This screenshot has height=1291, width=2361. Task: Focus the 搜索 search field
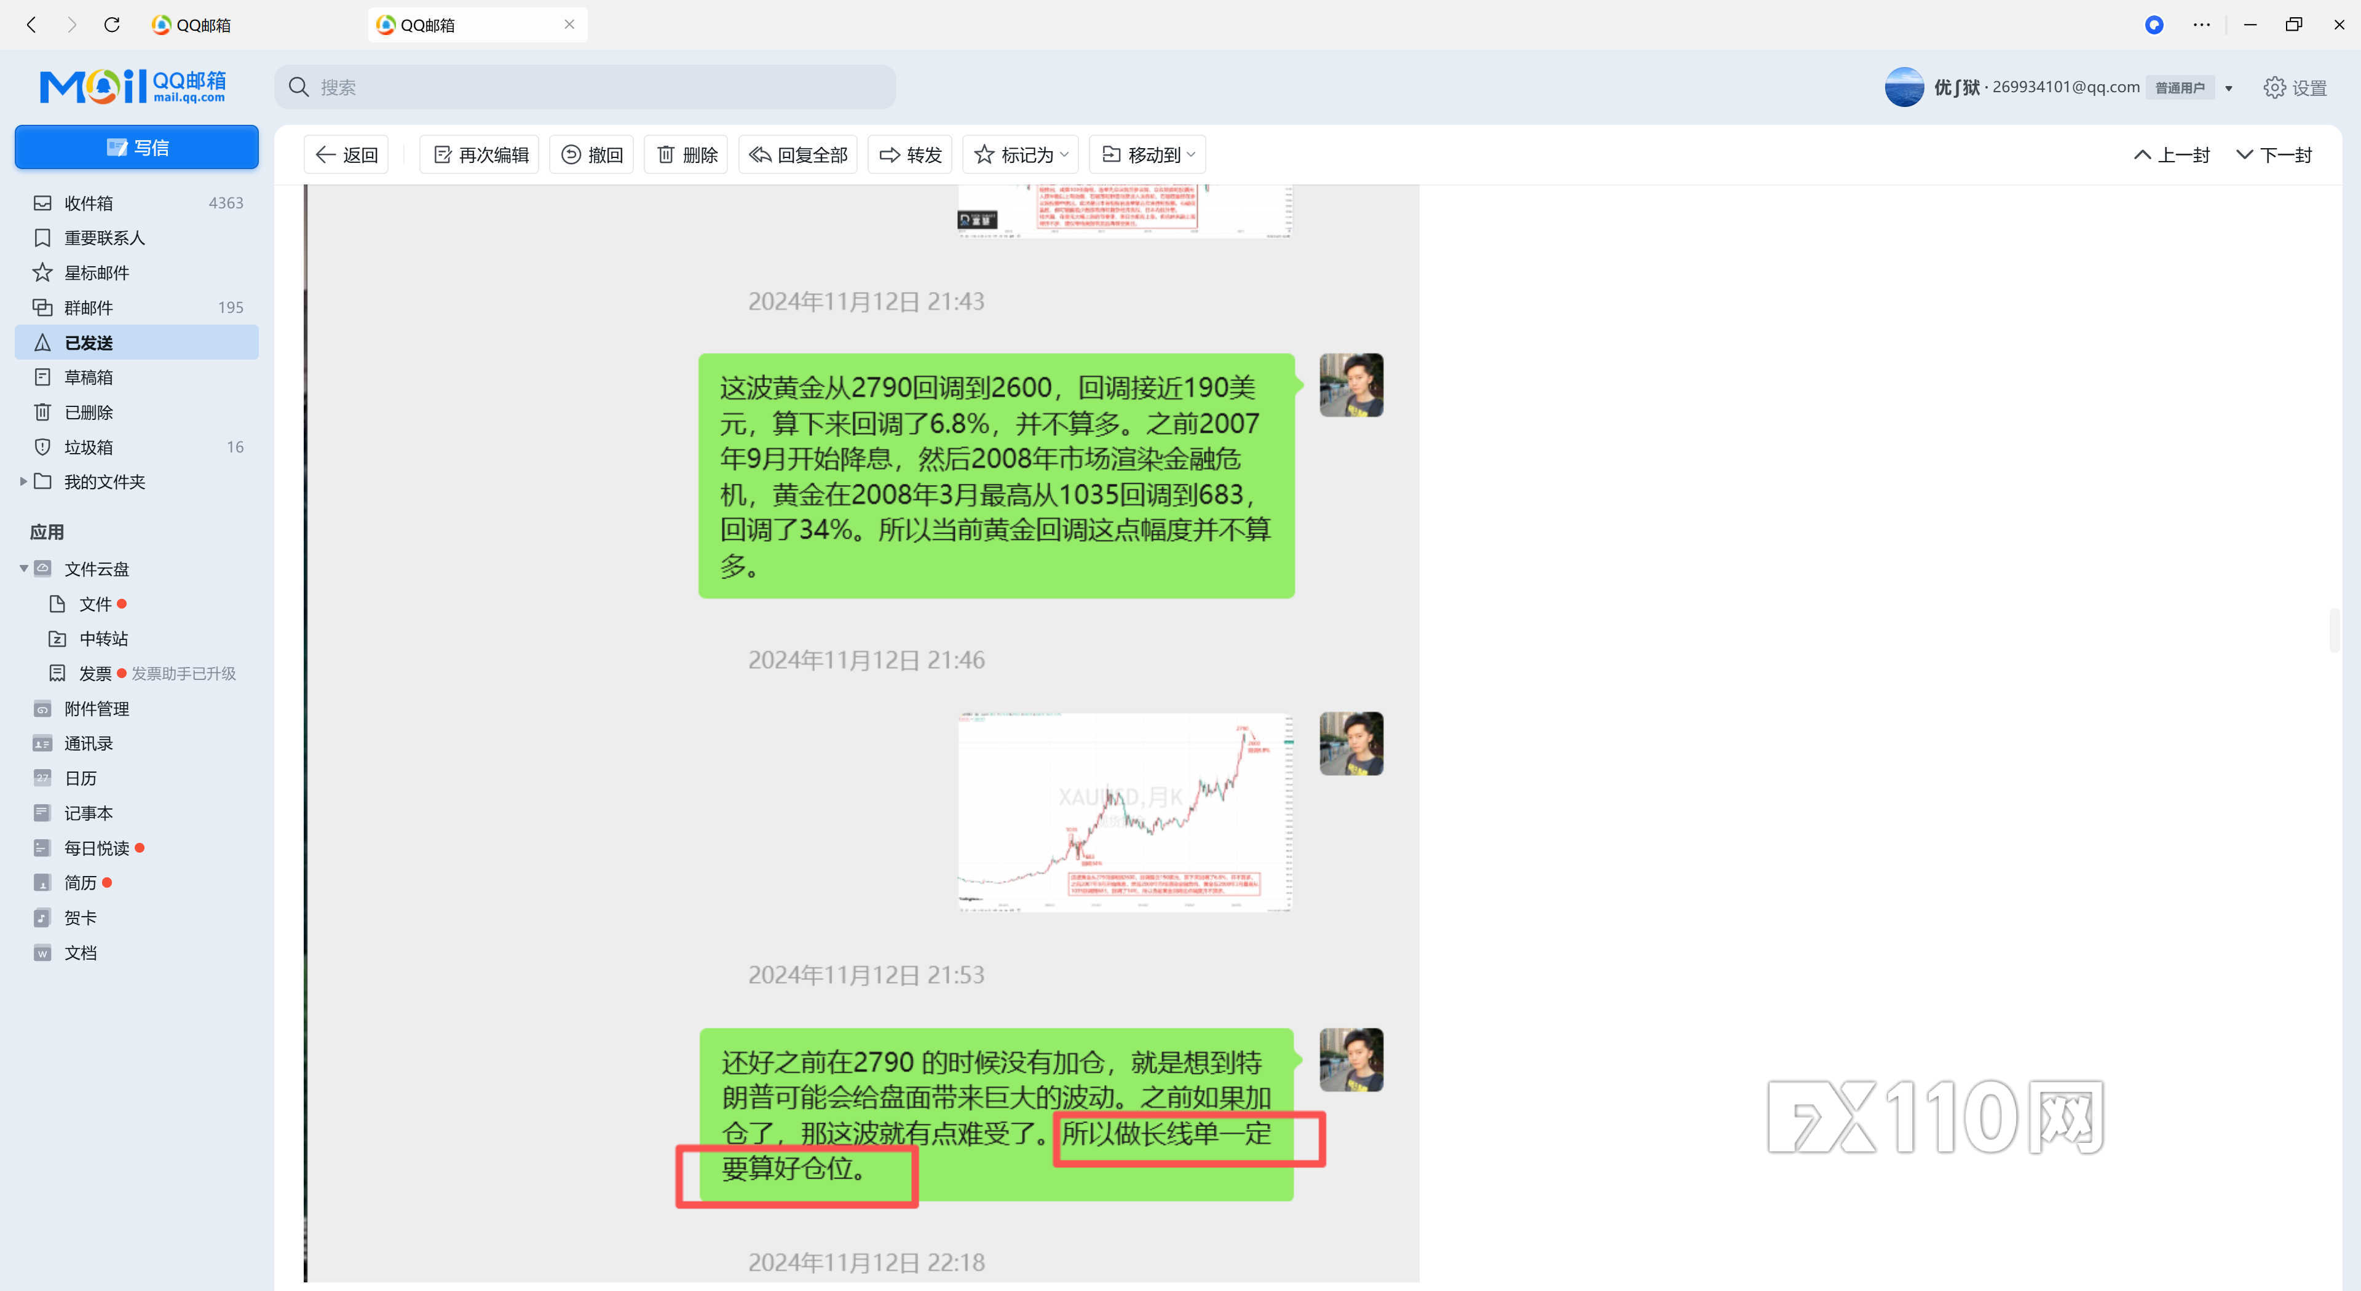coord(586,87)
